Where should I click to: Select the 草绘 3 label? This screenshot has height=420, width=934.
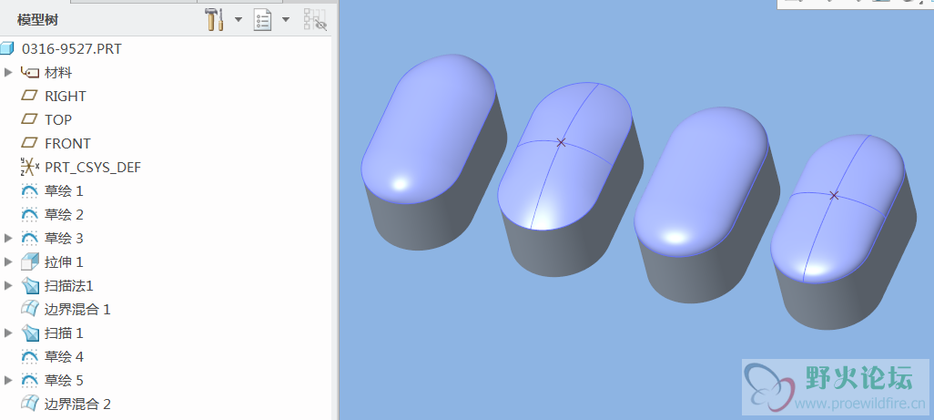pos(65,239)
